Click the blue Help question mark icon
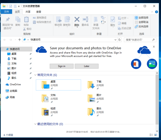Screen dimensions: 161x140 (156, 12)
